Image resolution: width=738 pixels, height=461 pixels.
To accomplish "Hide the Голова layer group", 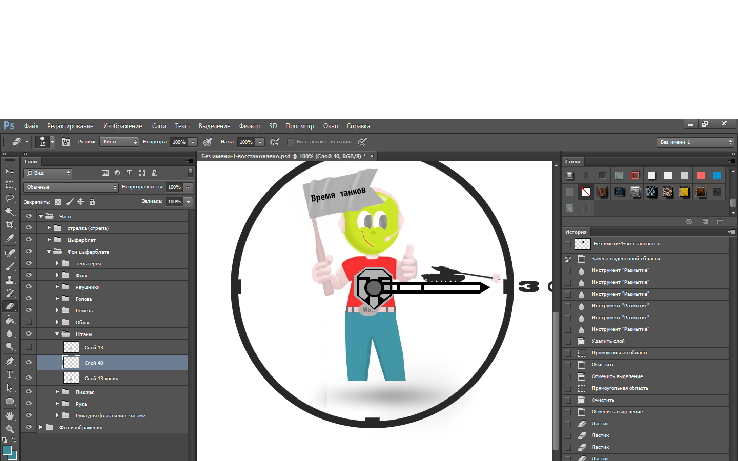I will tap(29, 299).
